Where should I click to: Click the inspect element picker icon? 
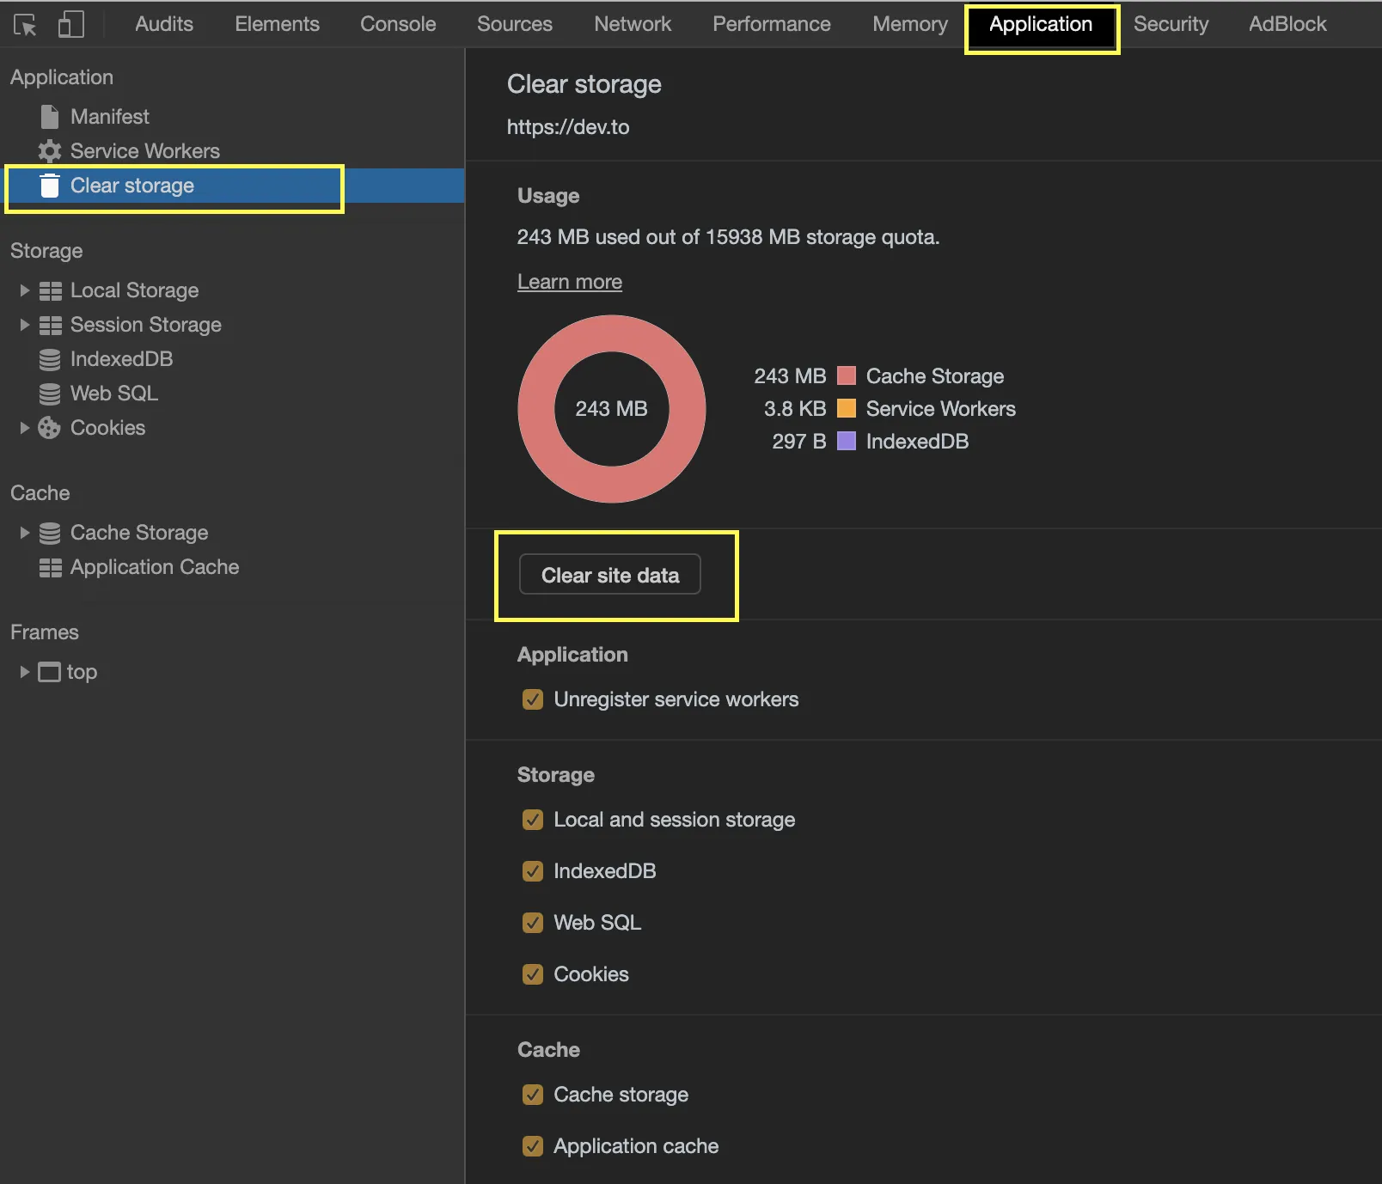coord(26,25)
